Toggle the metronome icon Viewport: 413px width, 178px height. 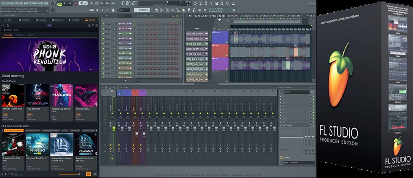pos(91,3)
